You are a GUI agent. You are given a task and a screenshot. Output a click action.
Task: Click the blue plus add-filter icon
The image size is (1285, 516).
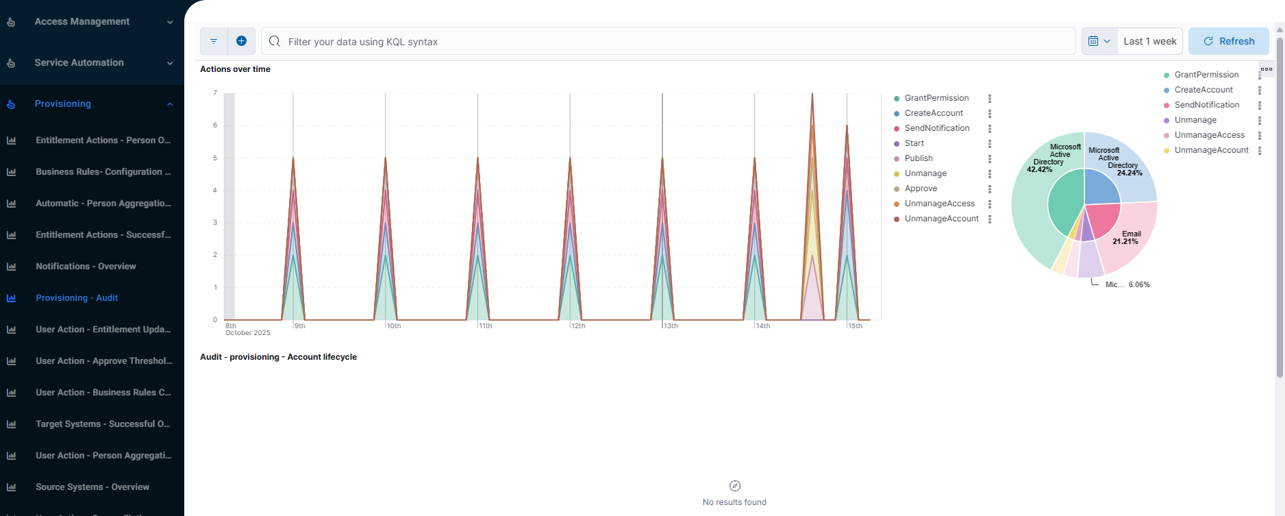click(241, 41)
